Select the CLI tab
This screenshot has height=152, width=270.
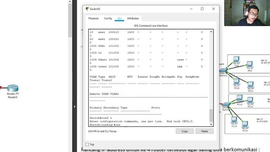pos(119,19)
